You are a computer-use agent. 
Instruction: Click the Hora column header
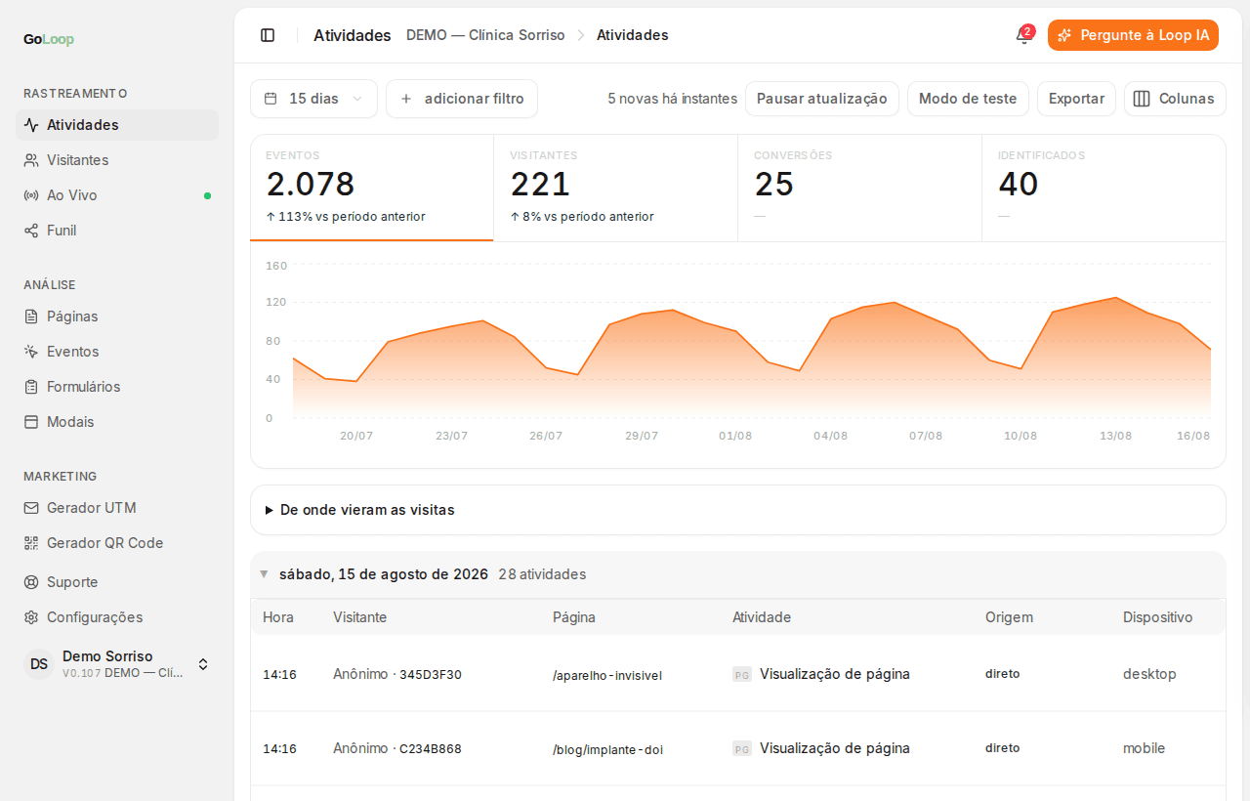coord(278,617)
